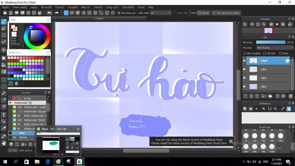Switch to Kiểm soát cọ tab
The height and width of the screenshot is (166, 295).
[x=26, y=150]
